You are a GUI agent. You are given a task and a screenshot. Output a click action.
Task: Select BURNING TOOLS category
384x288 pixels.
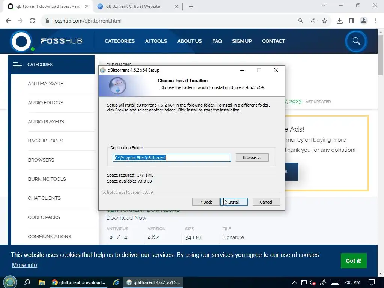click(47, 179)
